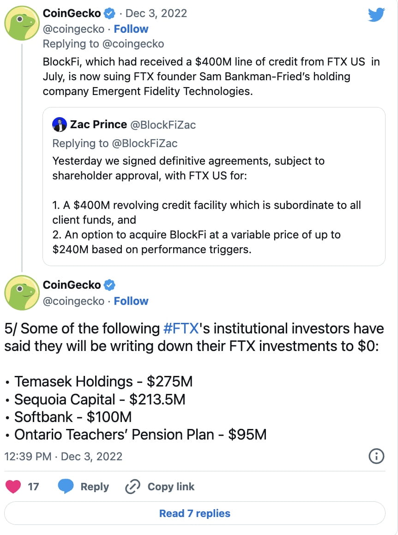Click verified badge in second CoinGecko tweet

coord(109,285)
